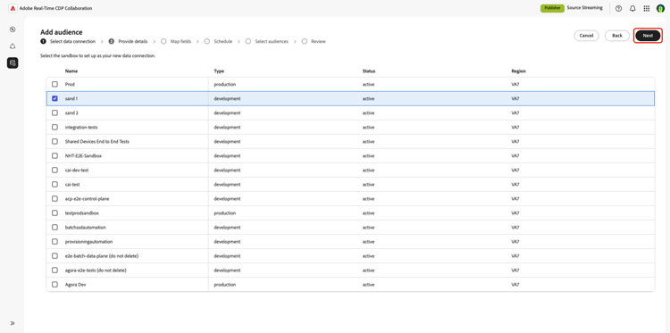Image resolution: width=670 pixels, height=333 pixels.
Task: Click Adobe Real-Time CDP Collaboration title
Action: [x=55, y=8]
